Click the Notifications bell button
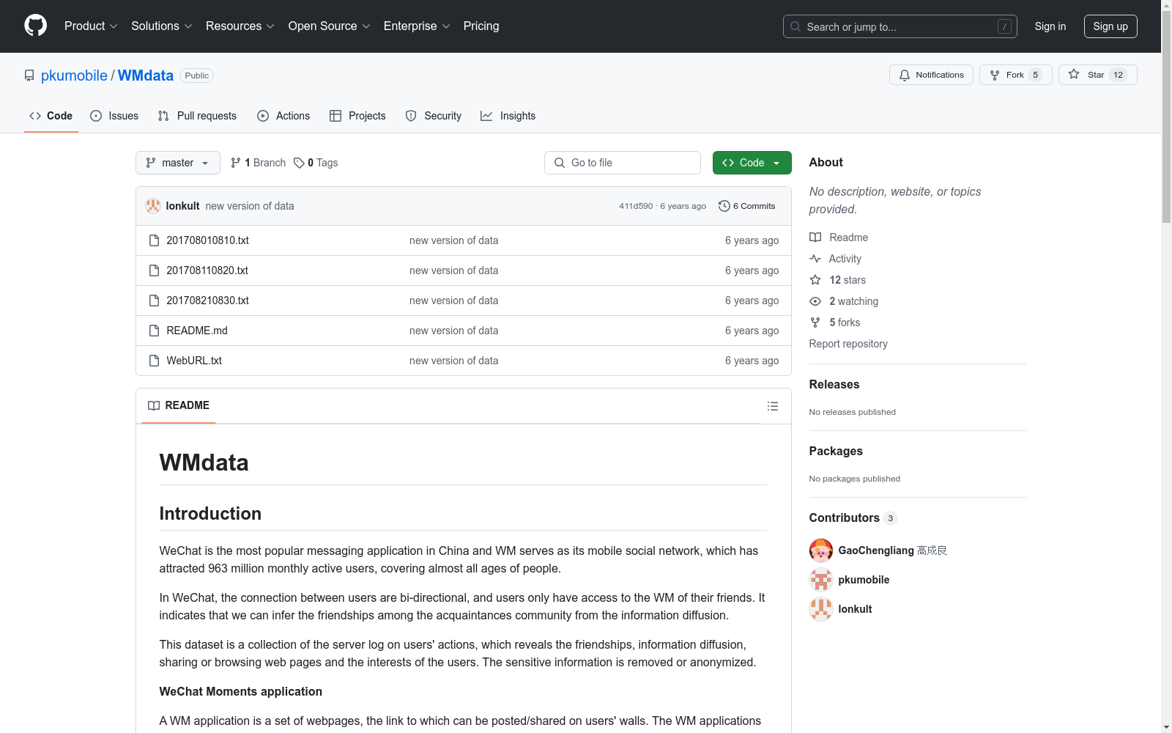Screen dimensions: 1172x733 (931, 75)
